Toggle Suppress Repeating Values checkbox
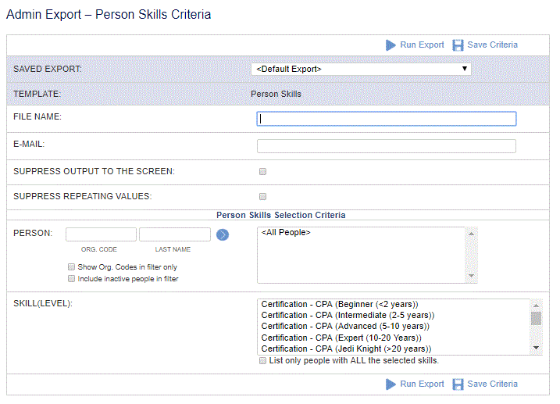Viewport: 560px width, 404px height. [x=263, y=196]
